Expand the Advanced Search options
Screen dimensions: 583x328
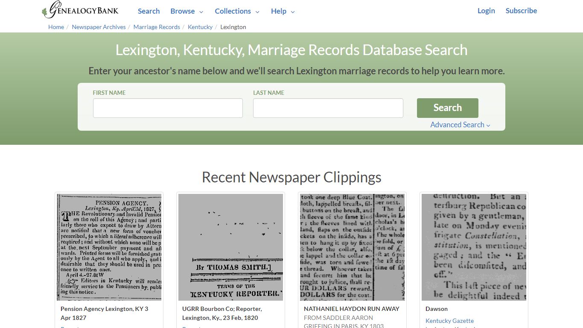pyautogui.click(x=460, y=125)
